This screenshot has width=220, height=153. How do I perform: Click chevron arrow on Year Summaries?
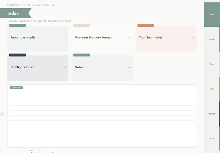click(x=193, y=38)
